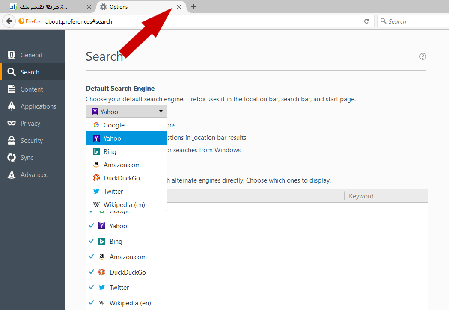Select the Options tab
449x310 pixels.
pyautogui.click(x=140, y=7)
